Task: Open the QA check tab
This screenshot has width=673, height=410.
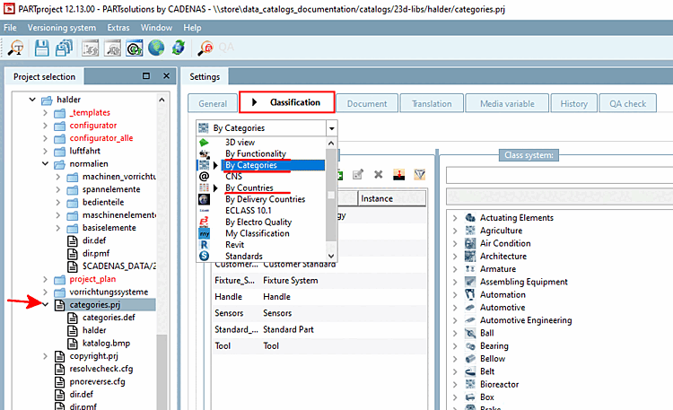Action: [627, 103]
